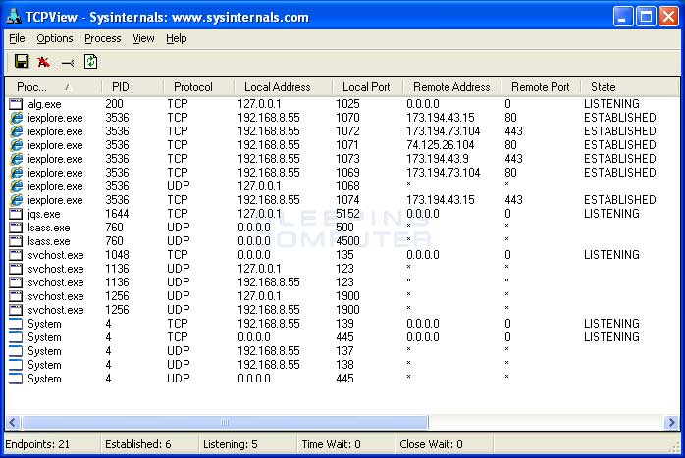Sort by the Remote Address column header
This screenshot has width=685, height=458.
tap(451, 87)
